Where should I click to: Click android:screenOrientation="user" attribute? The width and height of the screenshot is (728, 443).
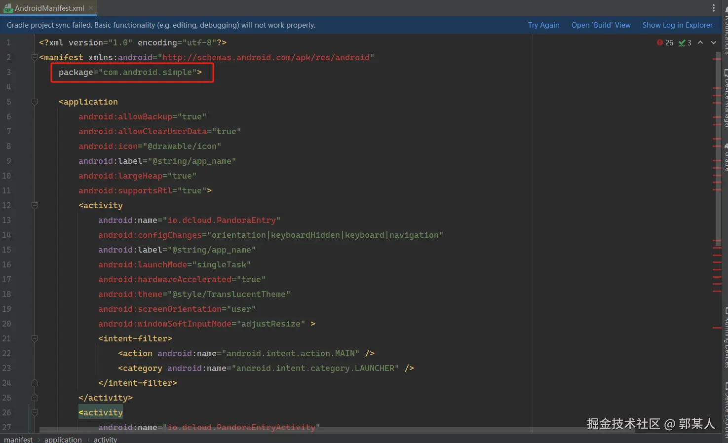point(177,309)
